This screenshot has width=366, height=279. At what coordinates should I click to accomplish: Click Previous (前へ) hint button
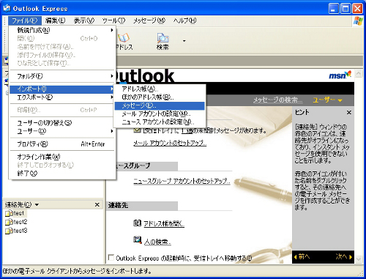302,257
